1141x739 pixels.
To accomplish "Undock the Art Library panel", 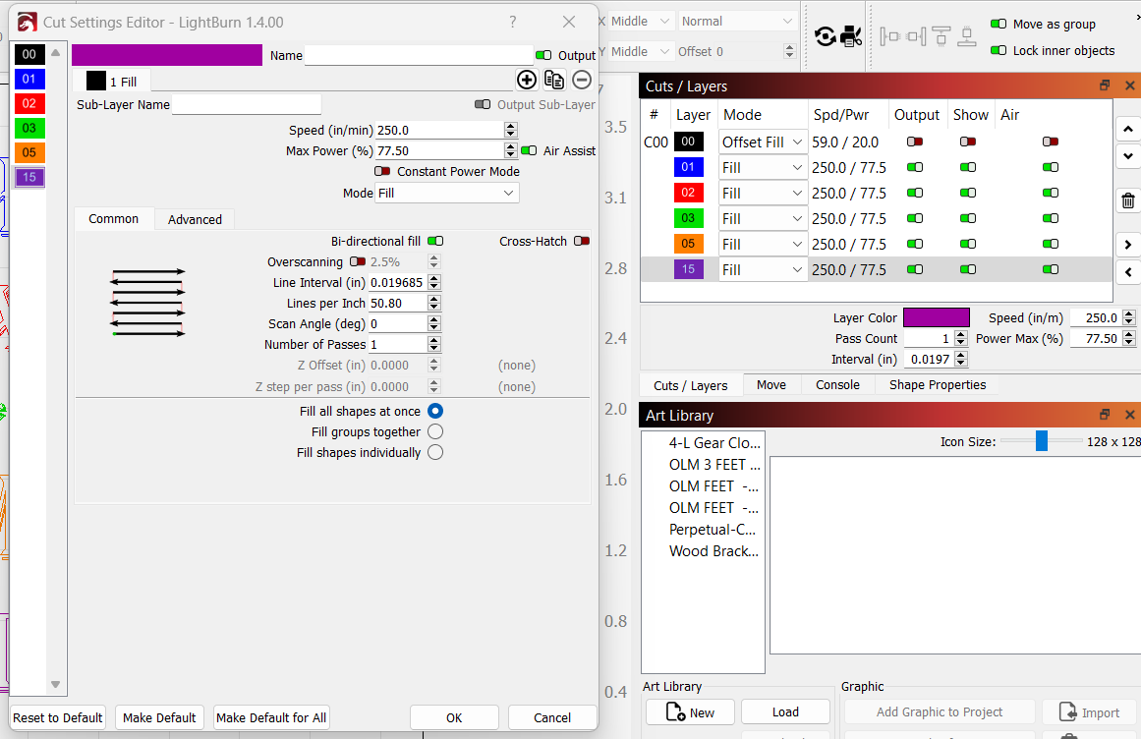I will coord(1105,415).
